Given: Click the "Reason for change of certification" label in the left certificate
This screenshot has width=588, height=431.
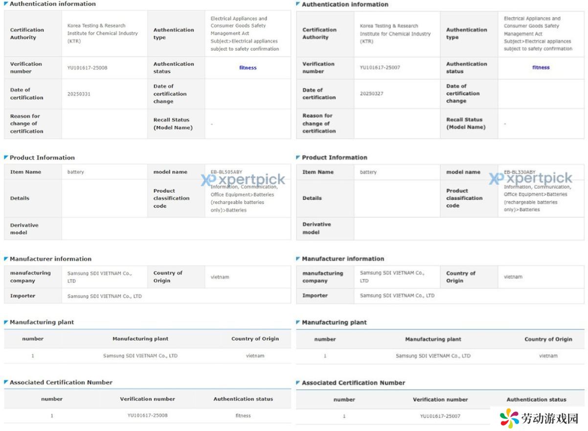Looking at the screenshot, I should (26, 124).
